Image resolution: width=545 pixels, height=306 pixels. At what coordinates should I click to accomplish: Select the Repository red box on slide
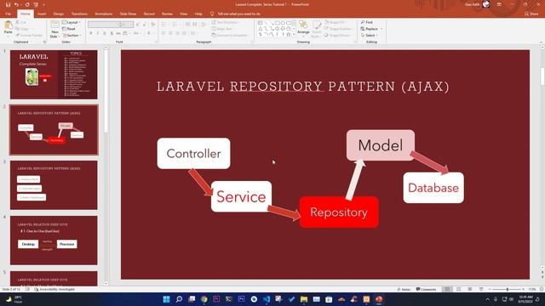pyautogui.click(x=339, y=212)
